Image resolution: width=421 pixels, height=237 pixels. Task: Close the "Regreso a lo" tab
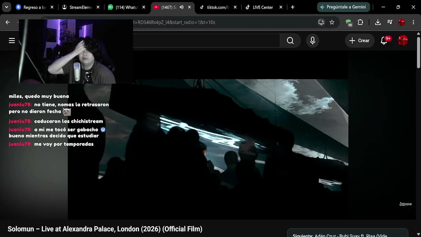(52, 7)
